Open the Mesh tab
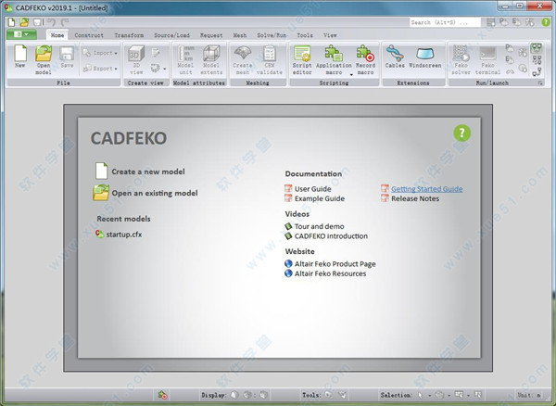Image resolution: width=556 pixels, height=406 pixels. tap(240, 35)
